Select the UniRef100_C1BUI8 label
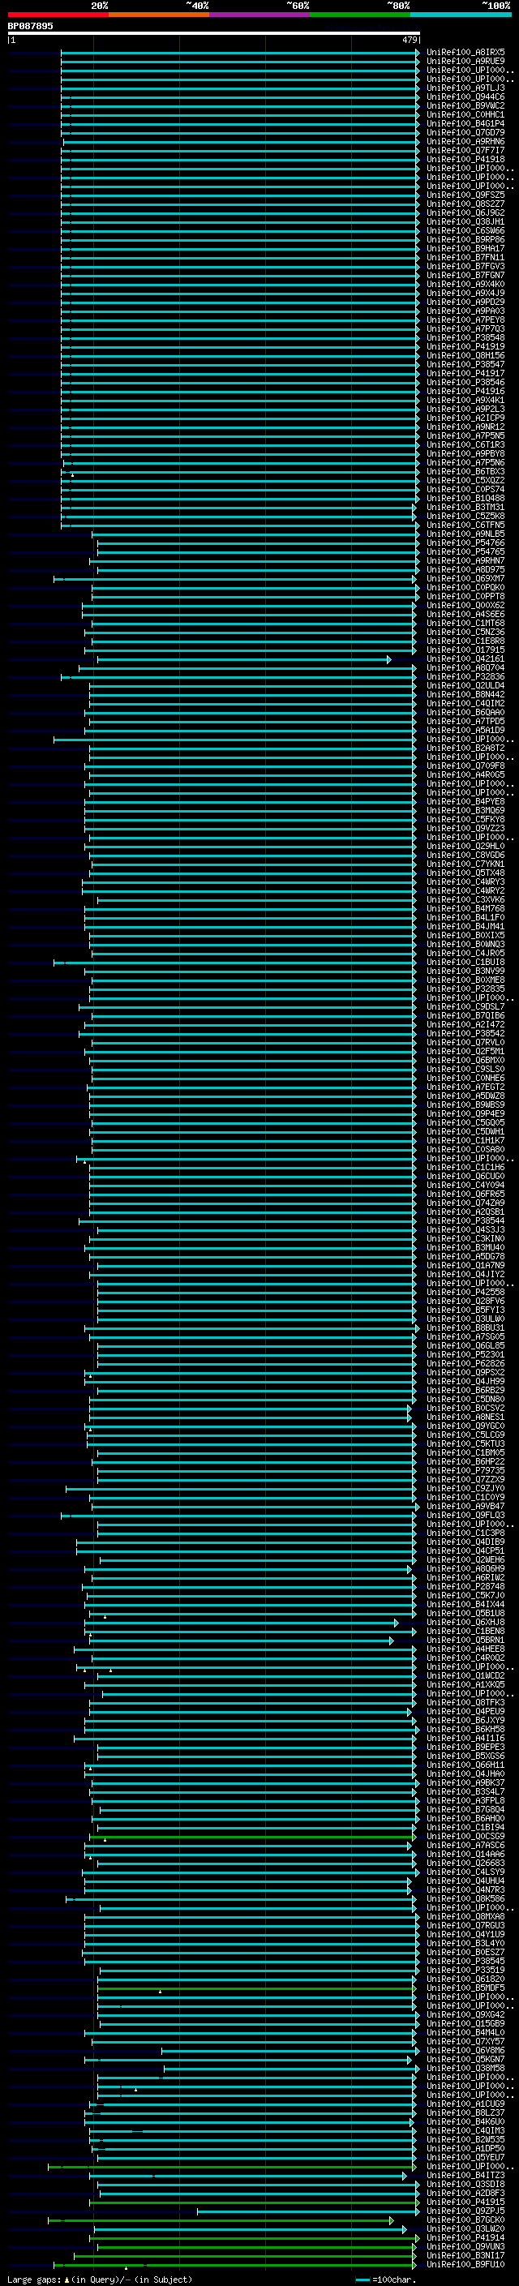The image size is (519, 2286). pyautogui.click(x=465, y=962)
